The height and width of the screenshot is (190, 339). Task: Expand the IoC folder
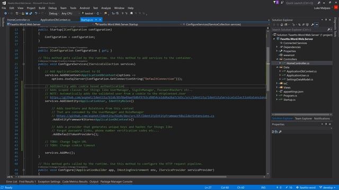[277, 83]
